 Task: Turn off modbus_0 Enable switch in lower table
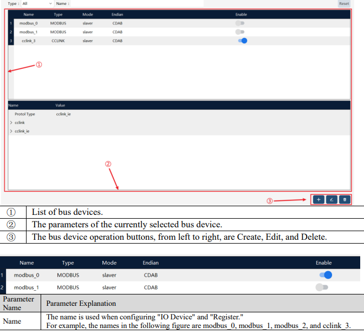pos(326,275)
